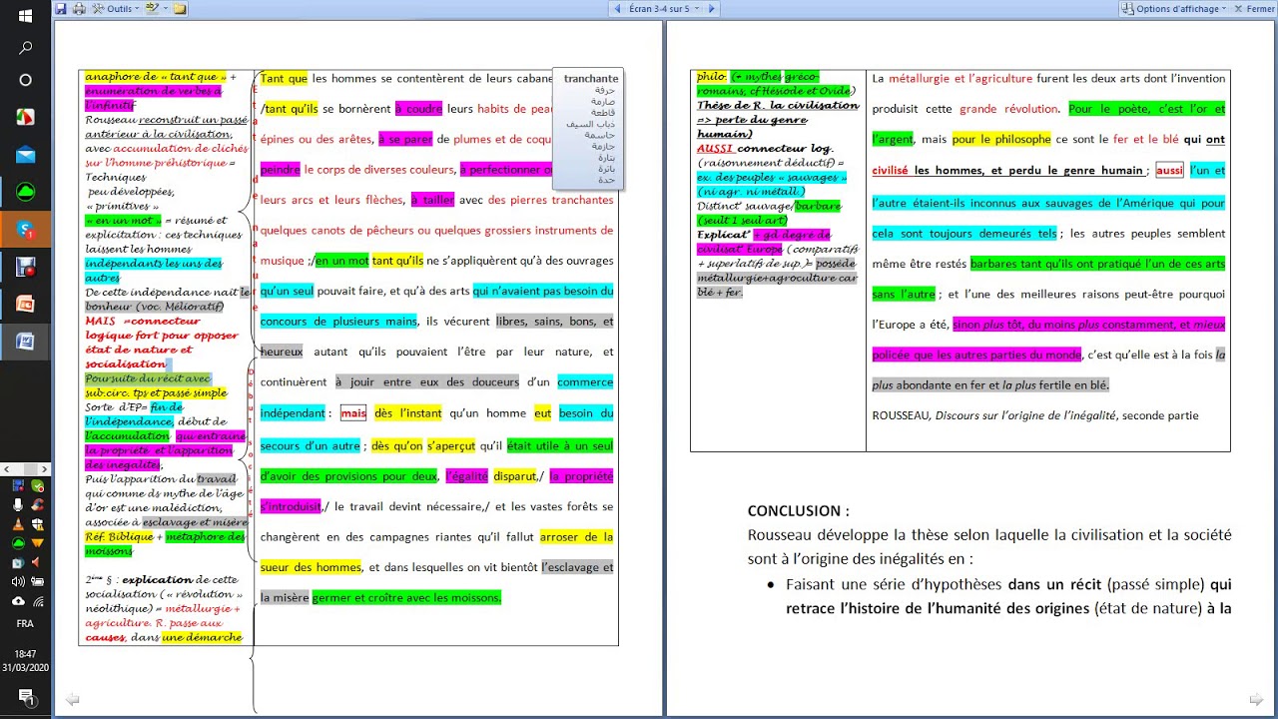Click the orange VLC cone tray icon
Image resolution: width=1278 pixels, height=719 pixels.
coord(18,524)
